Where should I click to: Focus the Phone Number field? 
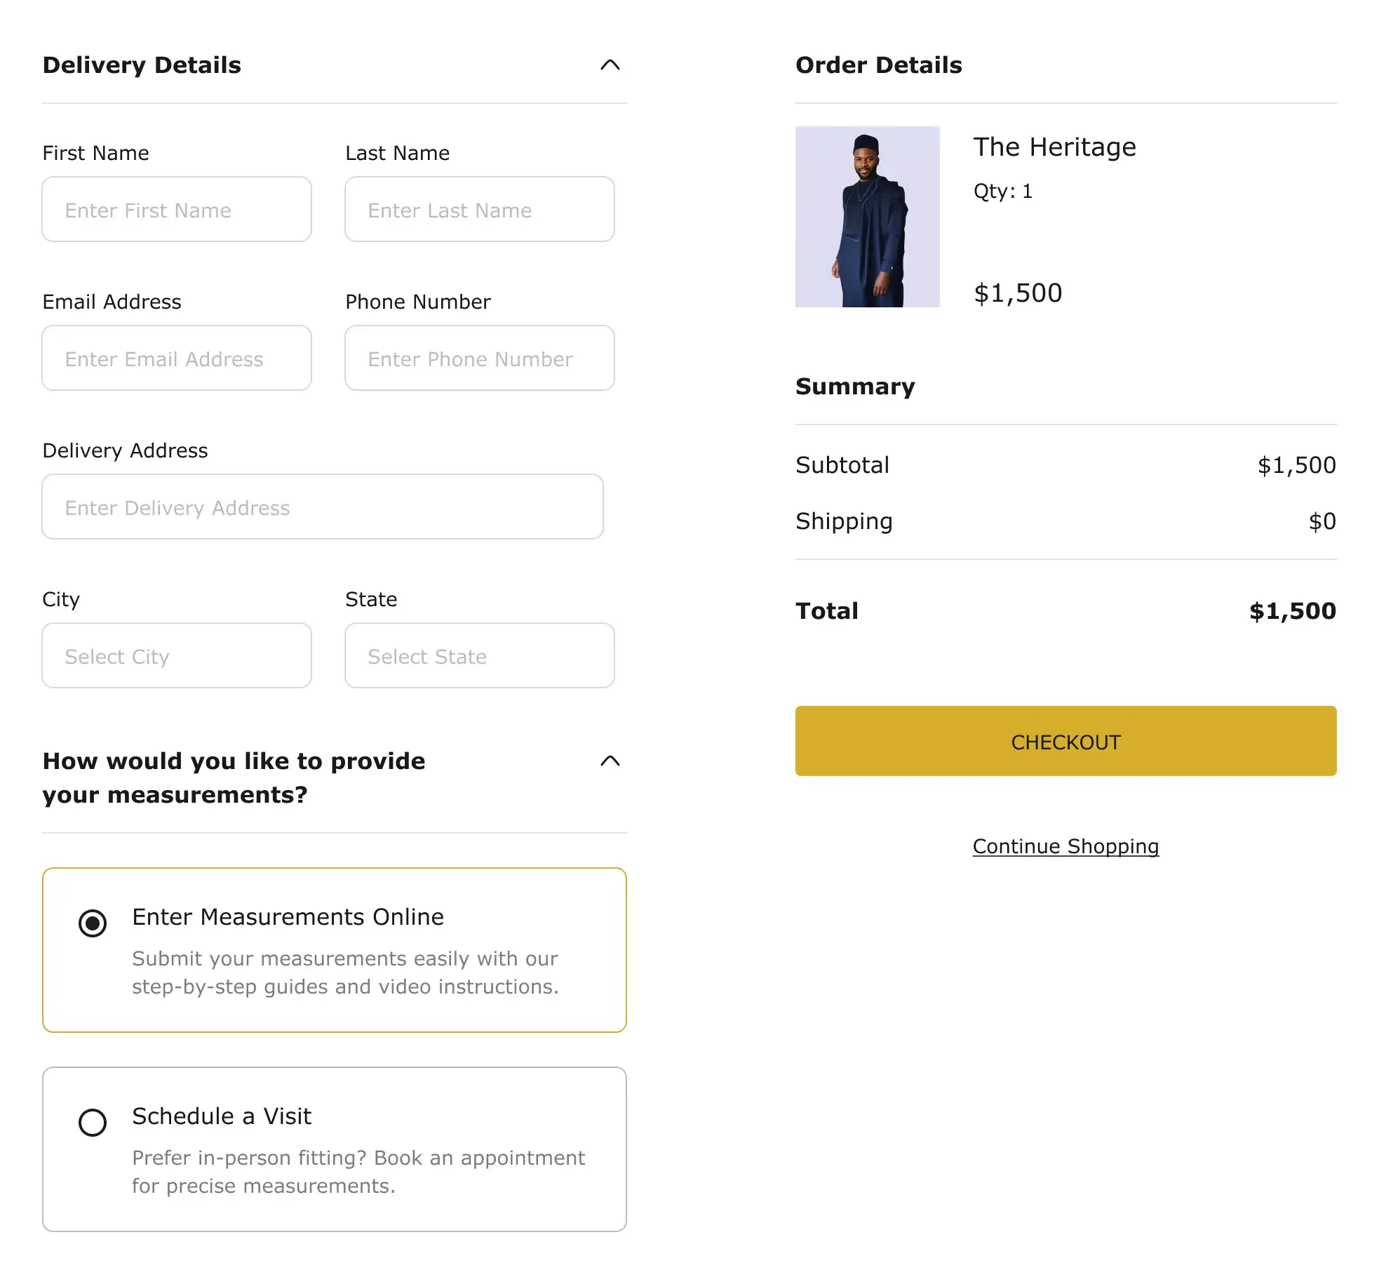click(480, 358)
